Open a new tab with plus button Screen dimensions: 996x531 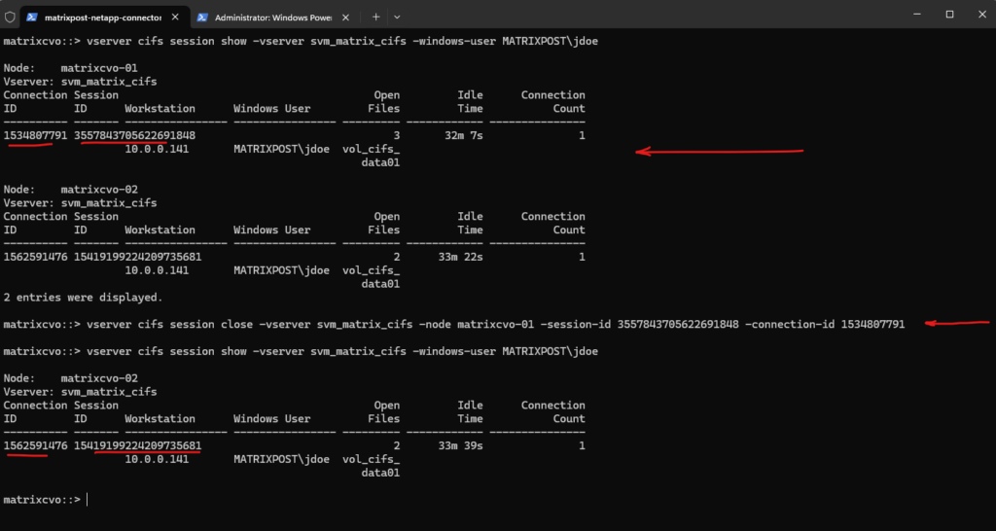pyautogui.click(x=375, y=17)
